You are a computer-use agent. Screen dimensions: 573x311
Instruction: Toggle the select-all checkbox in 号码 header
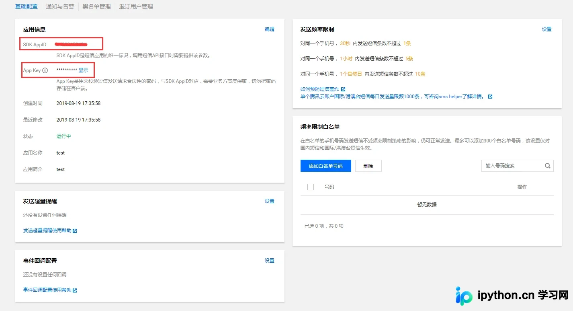(x=311, y=187)
